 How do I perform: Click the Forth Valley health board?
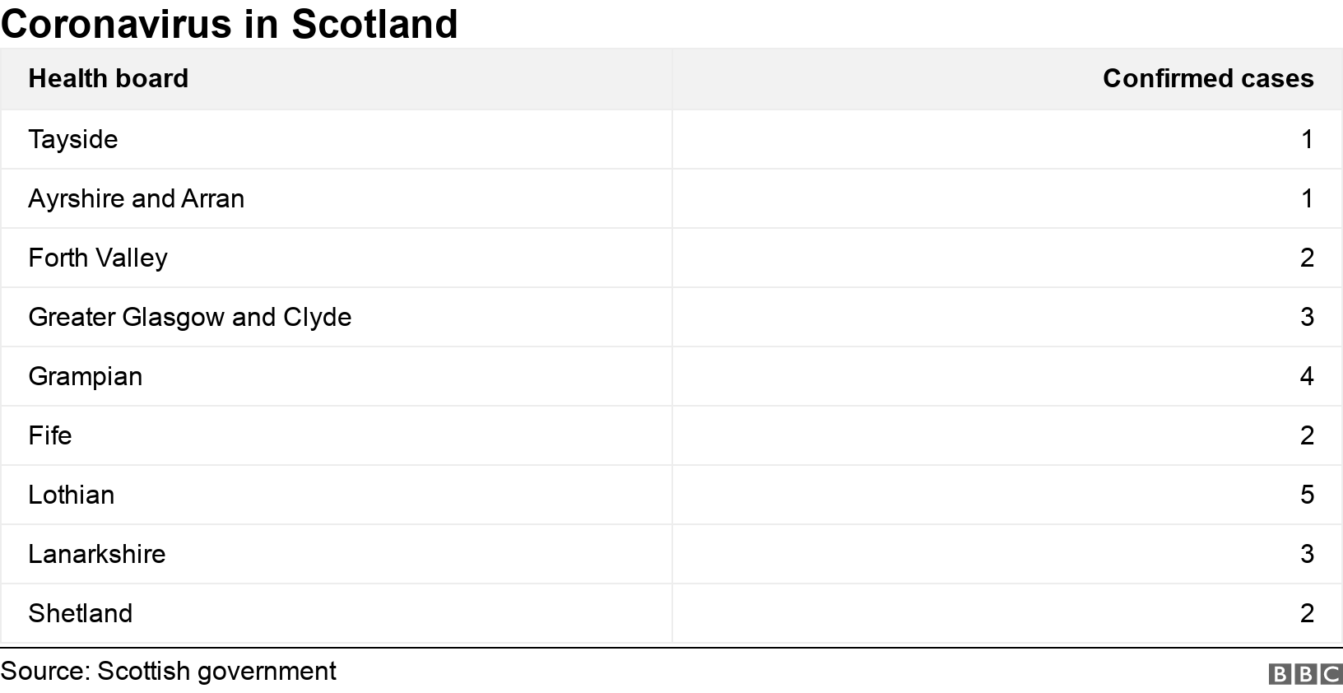point(98,258)
